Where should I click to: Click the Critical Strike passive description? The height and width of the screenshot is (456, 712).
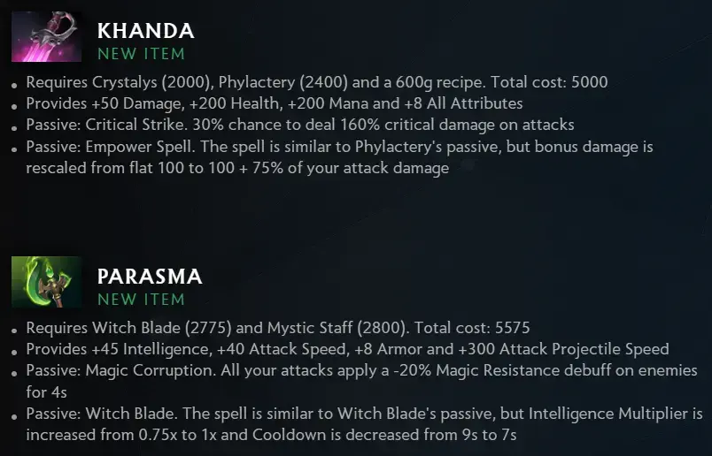[x=300, y=125]
